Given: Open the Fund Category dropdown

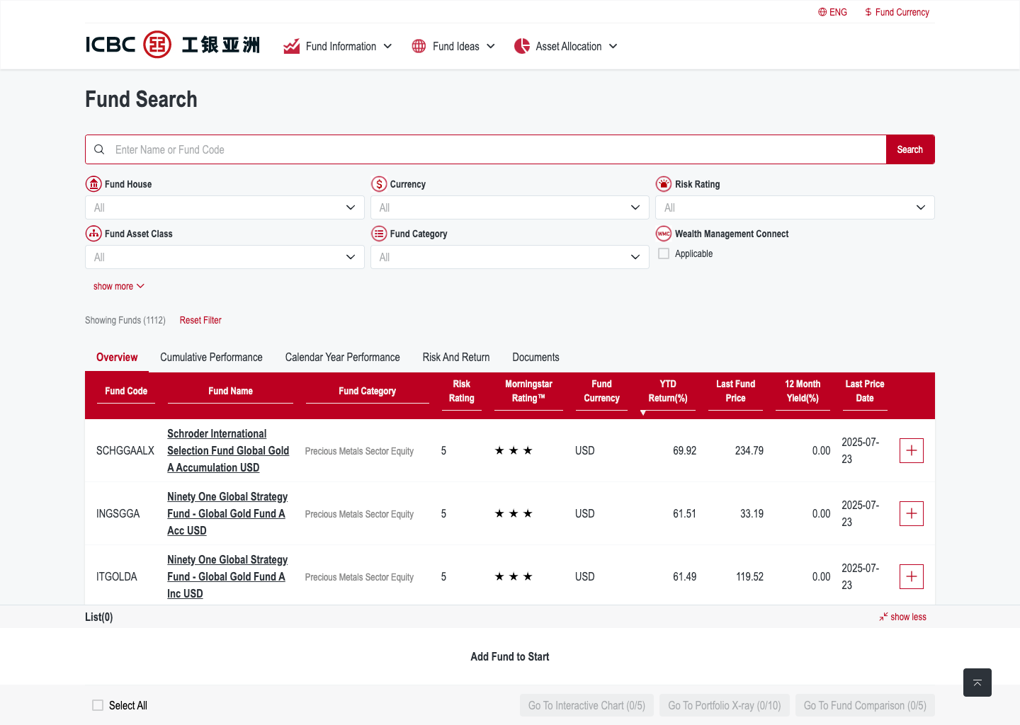Looking at the screenshot, I should 510,257.
